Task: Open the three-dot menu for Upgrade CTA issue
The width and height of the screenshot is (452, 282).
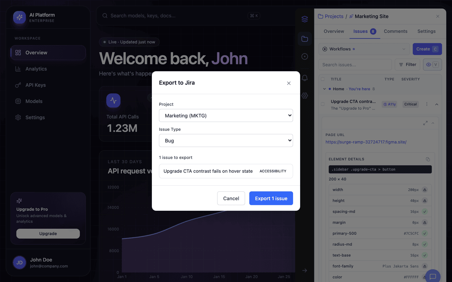Action: click(x=427, y=104)
